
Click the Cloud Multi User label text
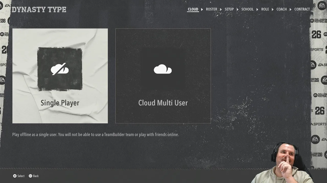[163, 103]
